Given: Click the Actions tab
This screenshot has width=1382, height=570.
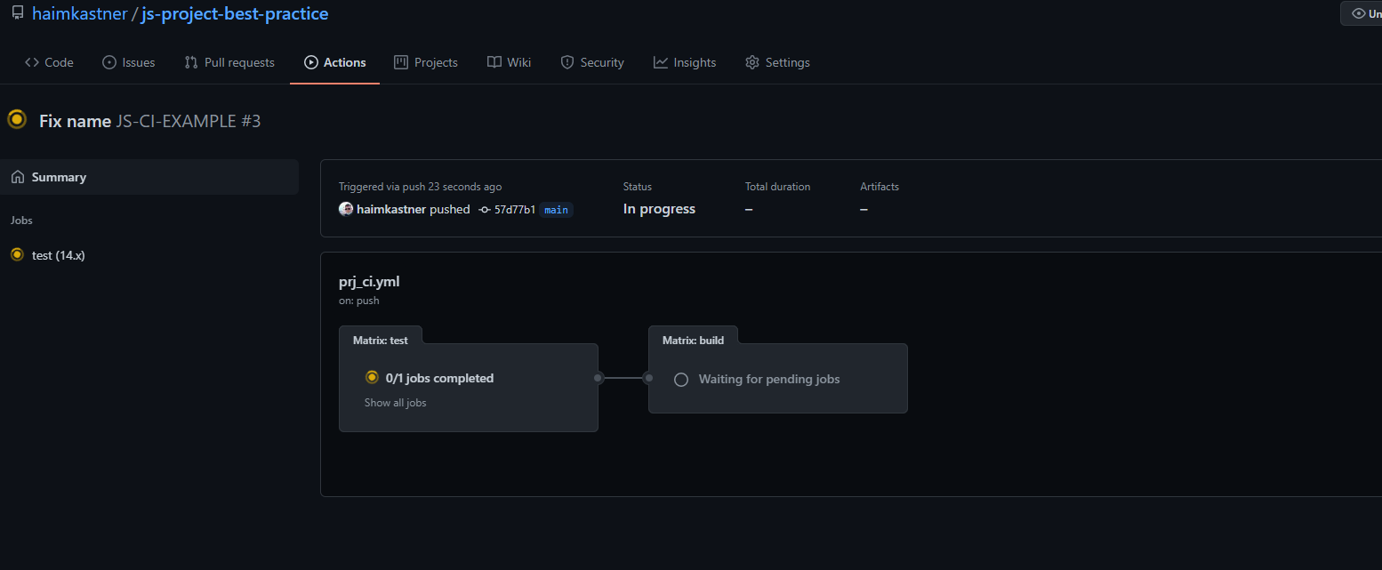Looking at the screenshot, I should coord(334,62).
